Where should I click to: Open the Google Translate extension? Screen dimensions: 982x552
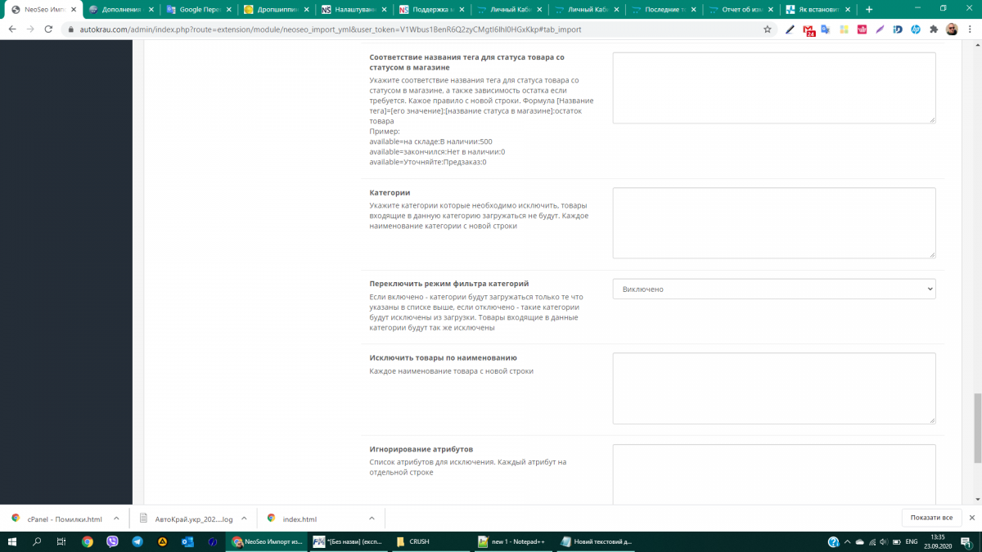pos(826,29)
